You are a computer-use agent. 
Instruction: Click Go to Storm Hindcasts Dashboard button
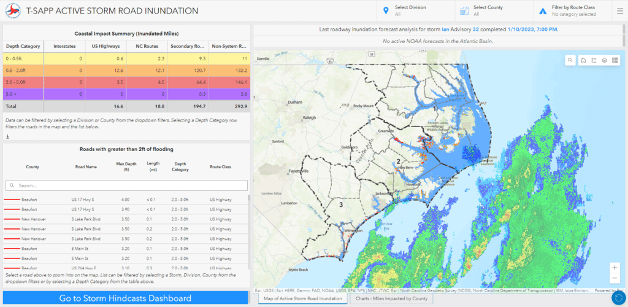125,298
